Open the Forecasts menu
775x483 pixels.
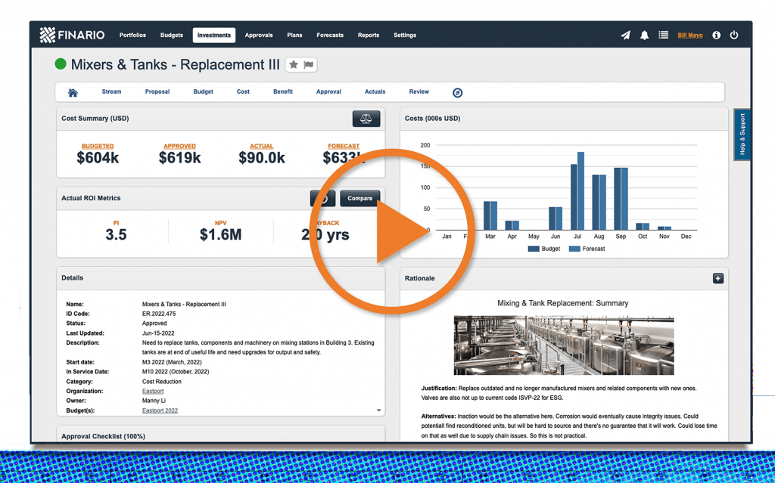point(330,35)
